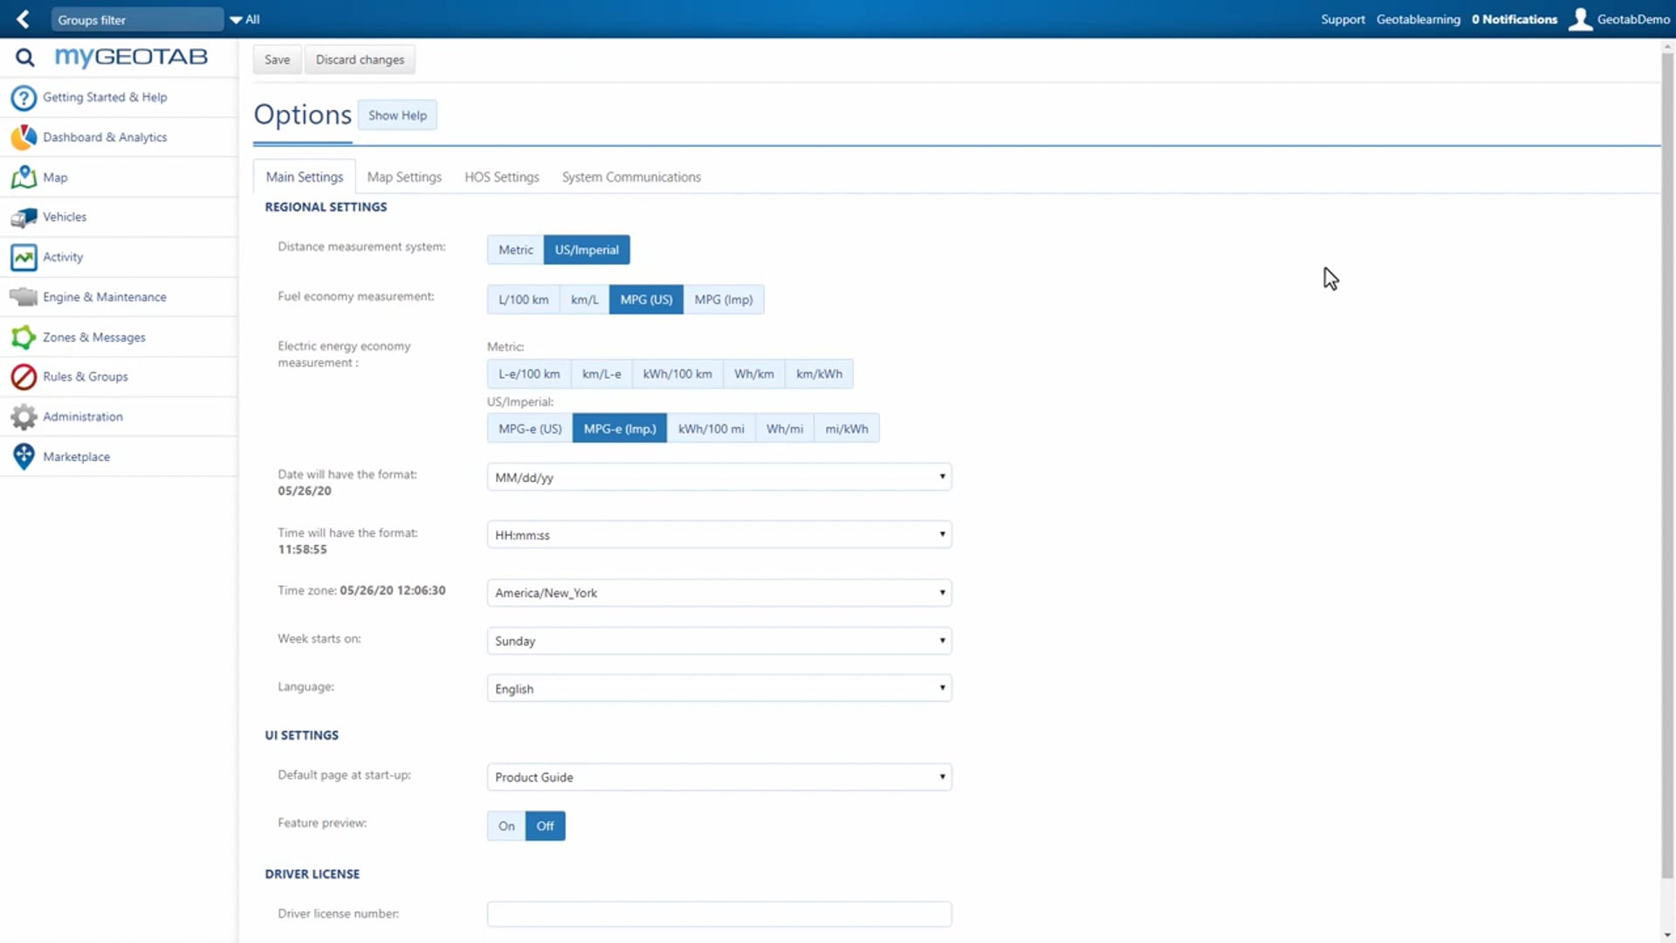Viewport: 1676px width, 943px height.
Task: Click the driver license number field
Action: point(718,914)
